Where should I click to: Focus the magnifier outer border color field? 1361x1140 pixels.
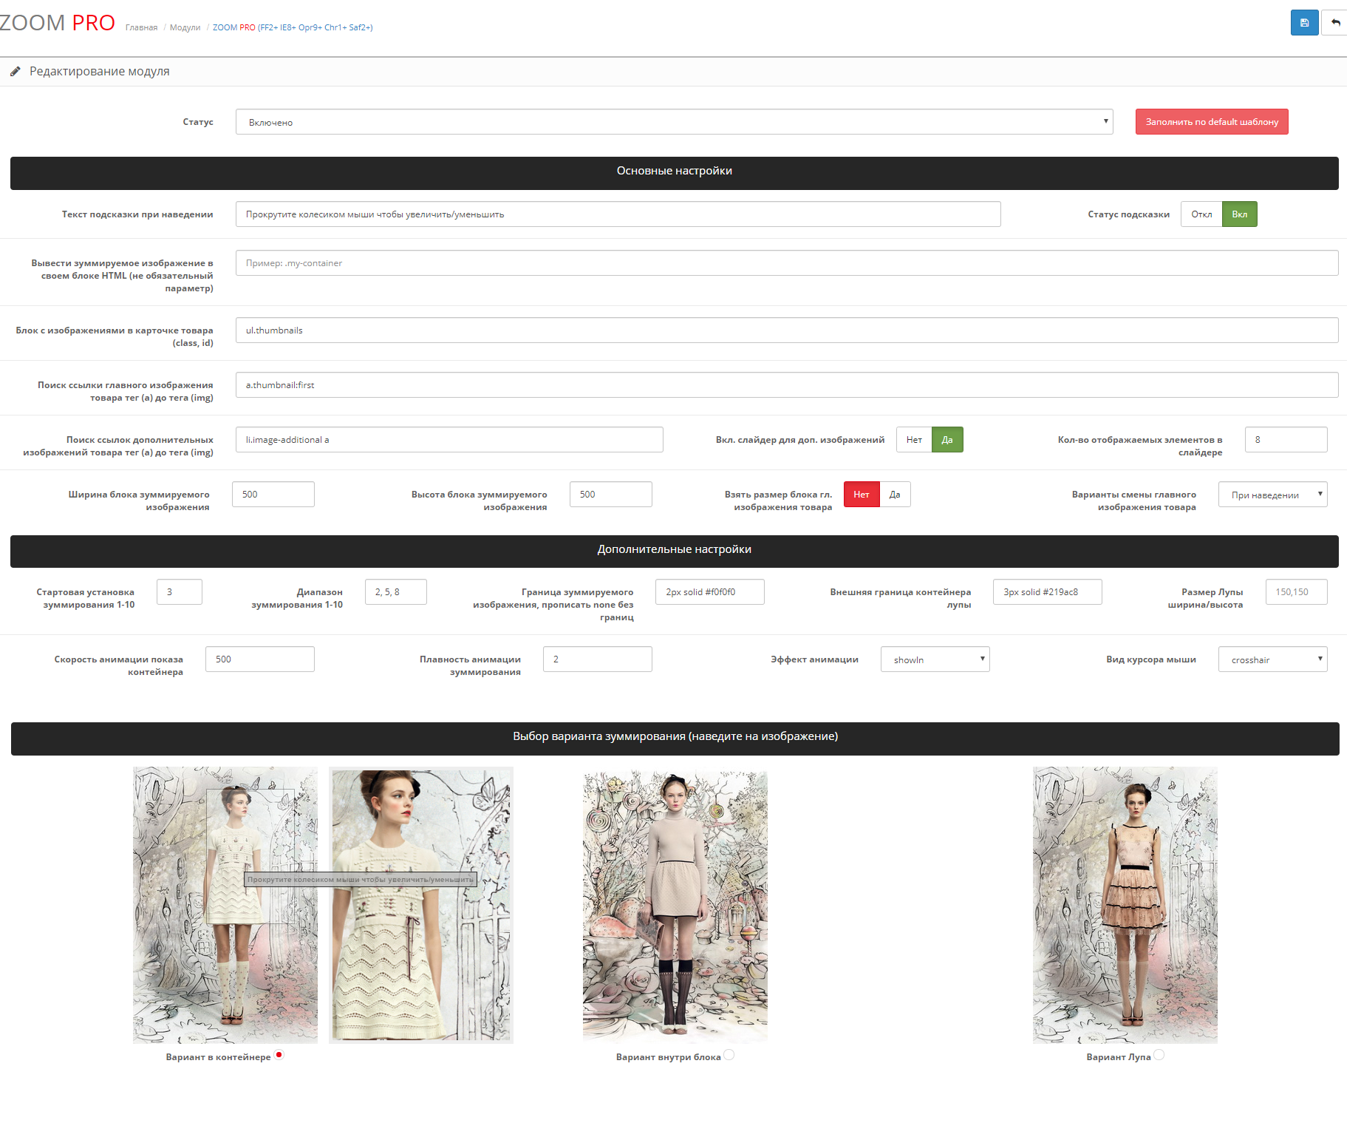point(1046,592)
